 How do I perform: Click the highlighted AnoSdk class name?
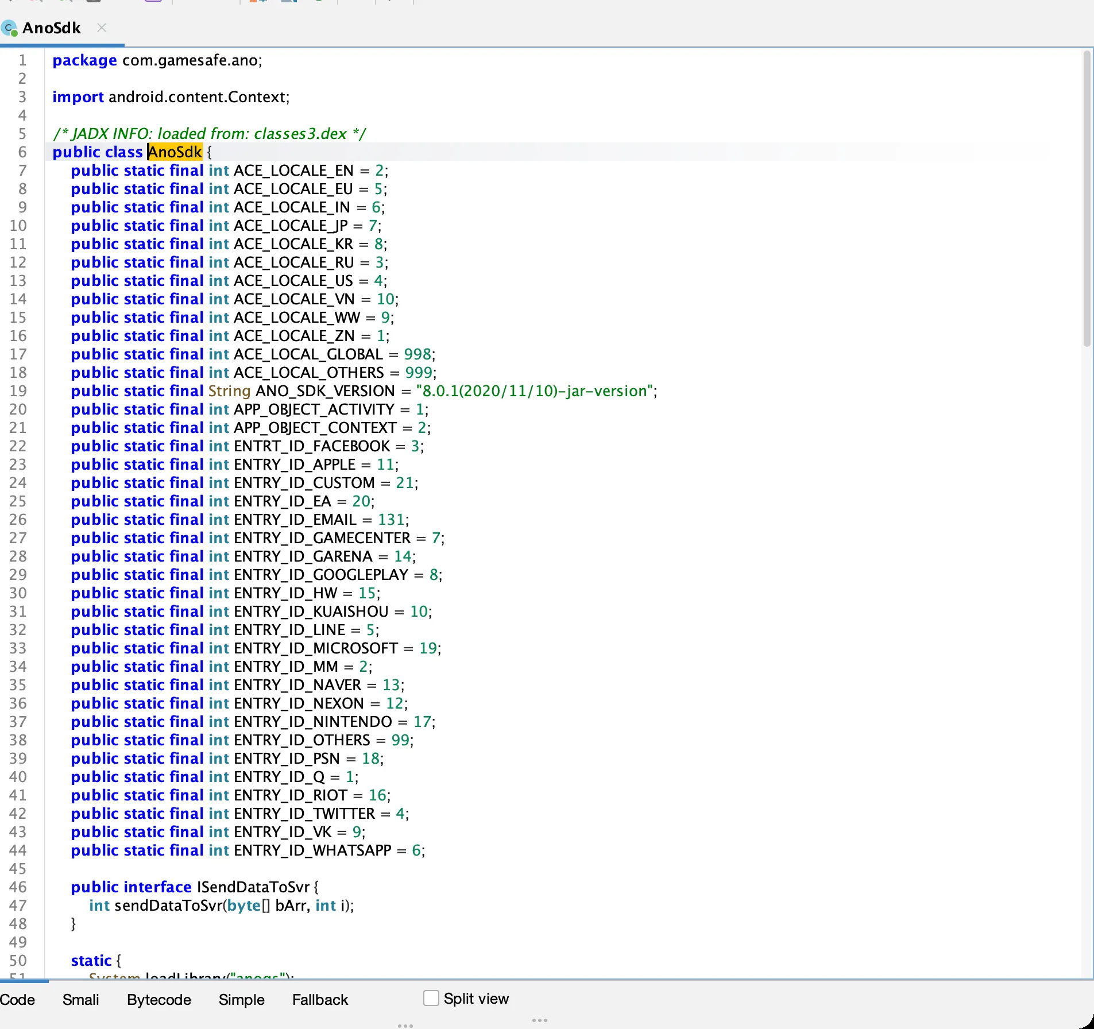tap(175, 152)
